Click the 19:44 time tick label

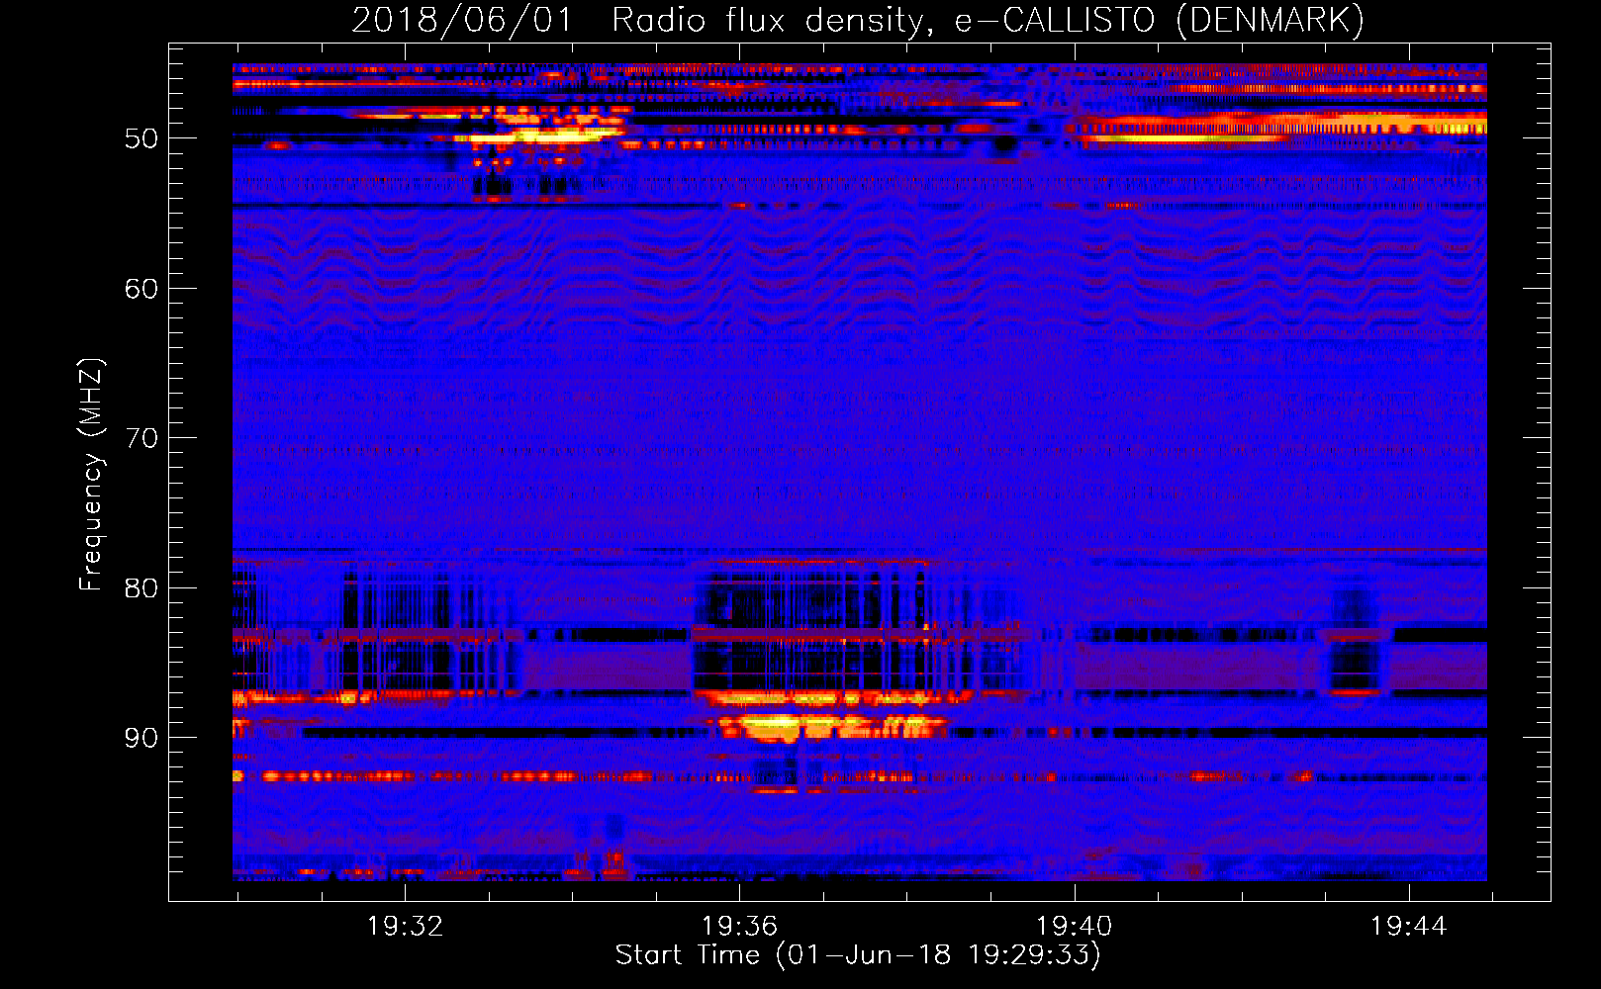pos(1408,927)
